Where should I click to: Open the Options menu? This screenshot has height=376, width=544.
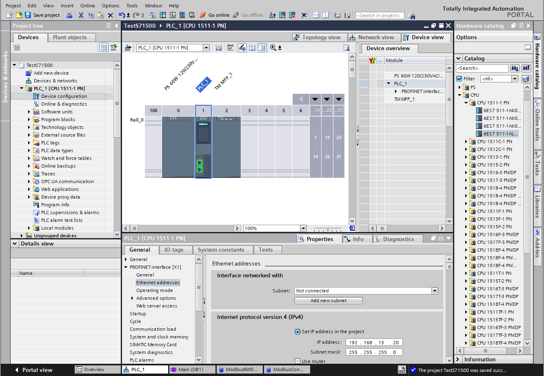click(111, 6)
